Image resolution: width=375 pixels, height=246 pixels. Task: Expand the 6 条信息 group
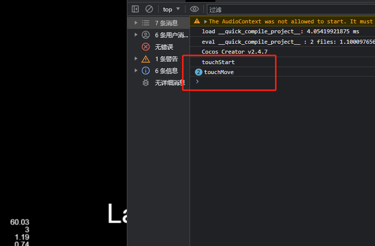coord(136,71)
